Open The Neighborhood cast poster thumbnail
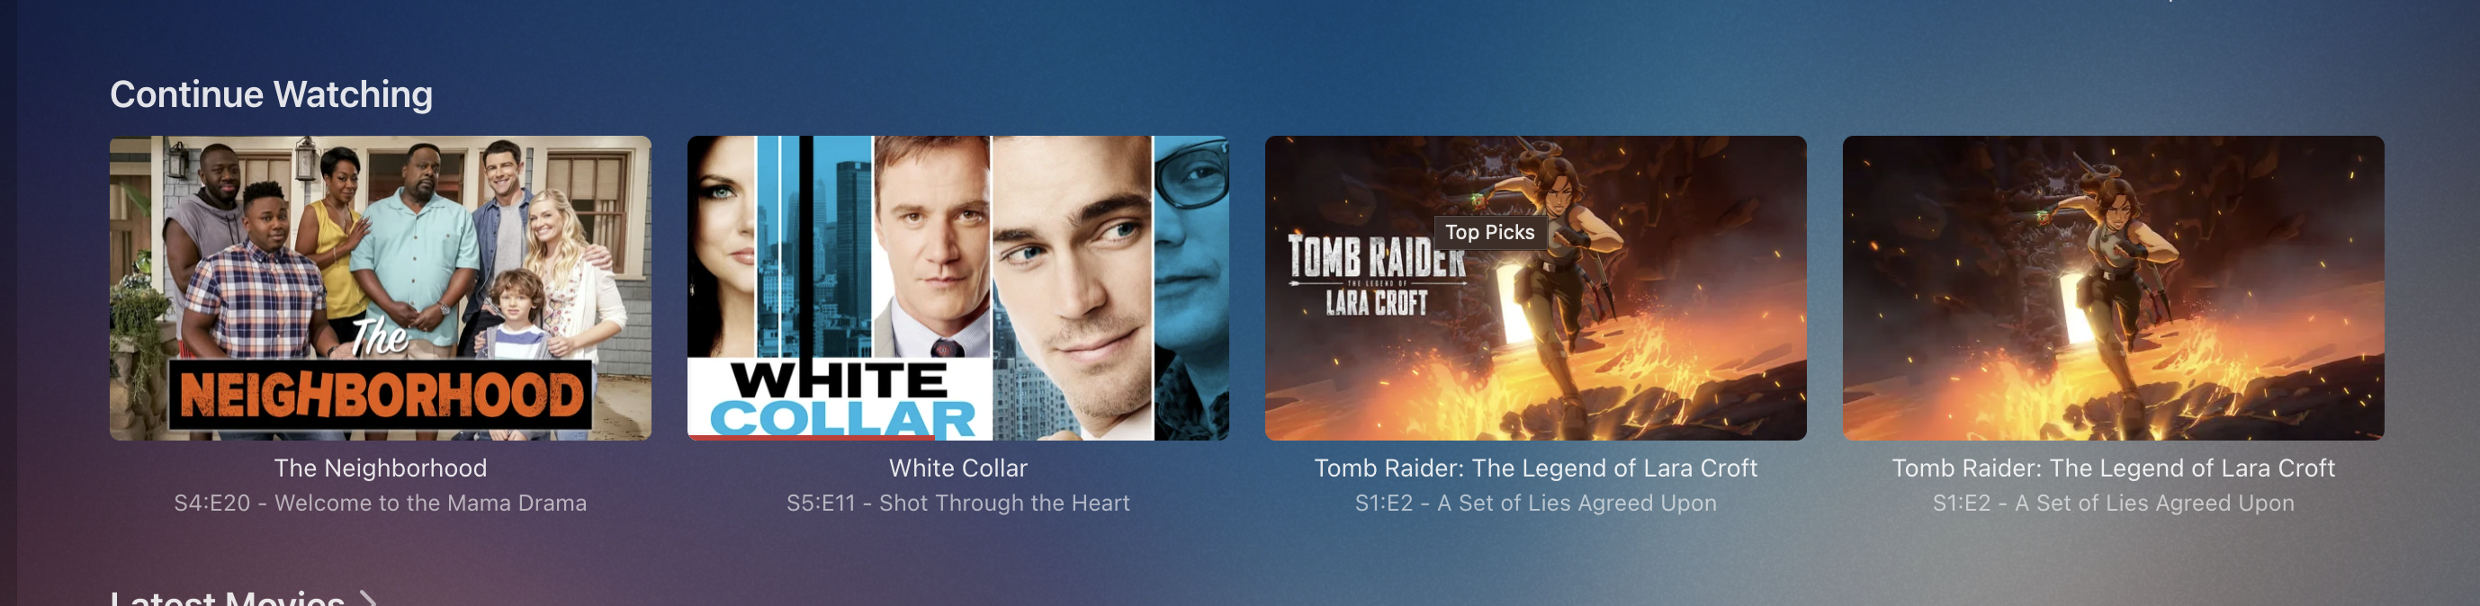The image size is (2480, 606). [x=381, y=288]
